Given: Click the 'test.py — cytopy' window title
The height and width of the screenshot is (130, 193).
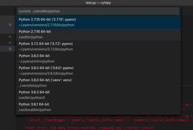Looking at the screenshot, I should coord(96,2).
